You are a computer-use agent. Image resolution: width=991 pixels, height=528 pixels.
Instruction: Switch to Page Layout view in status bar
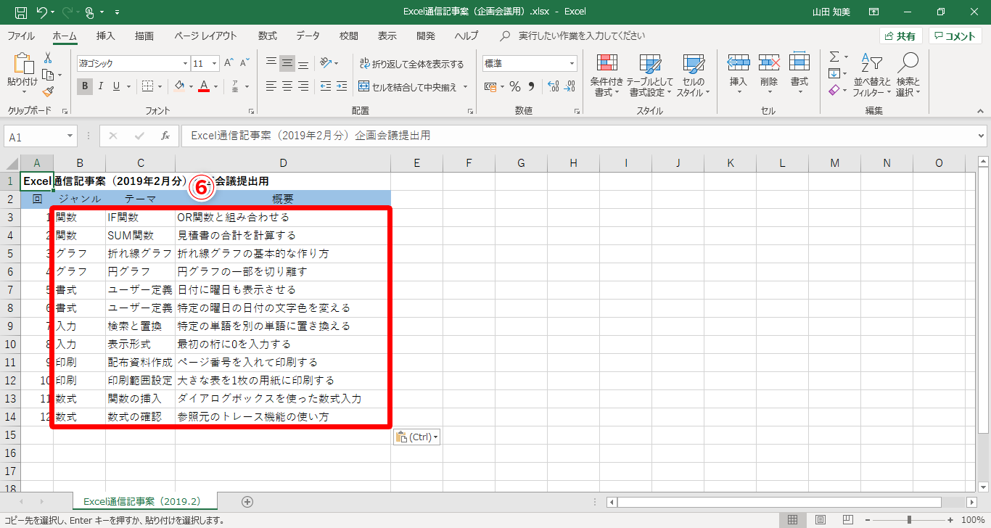pos(820,520)
